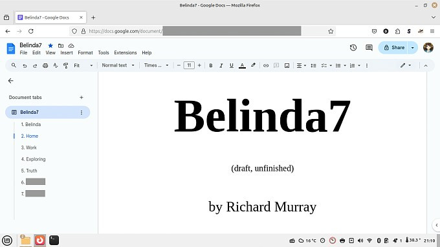Open numbered list options arrow
This screenshot has width=440, height=247.
359,65
